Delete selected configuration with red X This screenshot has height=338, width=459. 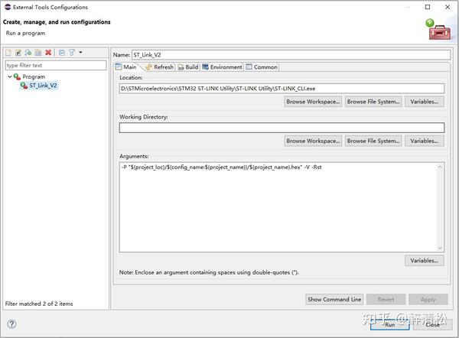48,53
